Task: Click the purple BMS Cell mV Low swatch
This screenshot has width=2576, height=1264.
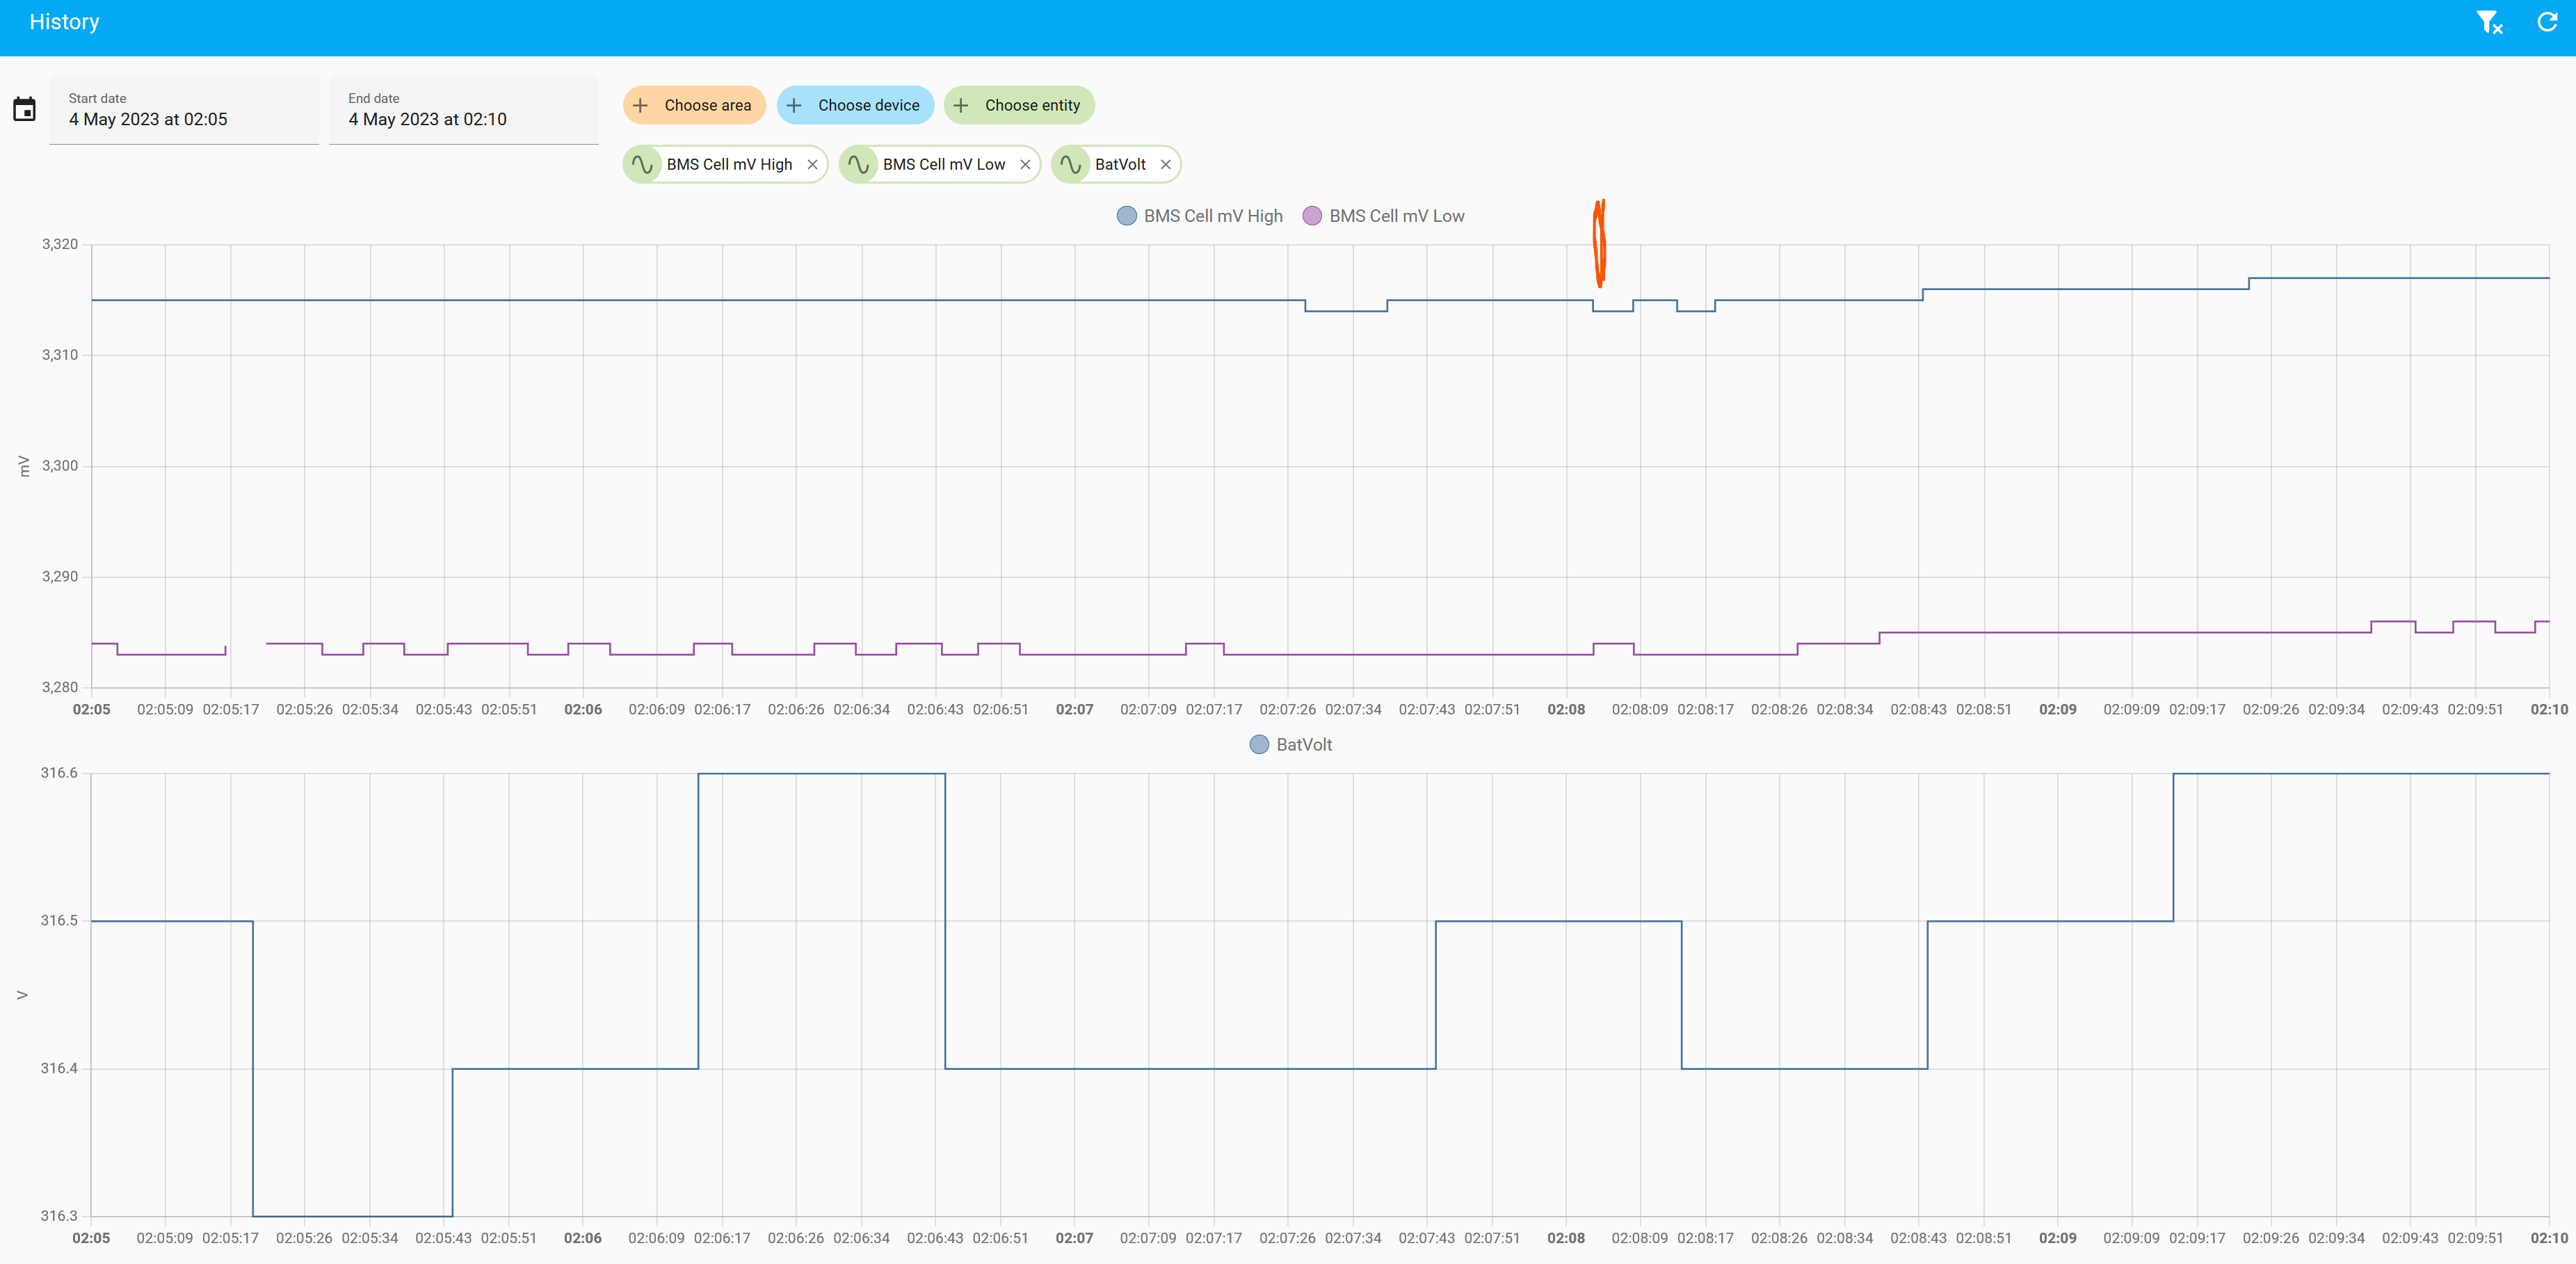Action: pyautogui.click(x=1312, y=216)
